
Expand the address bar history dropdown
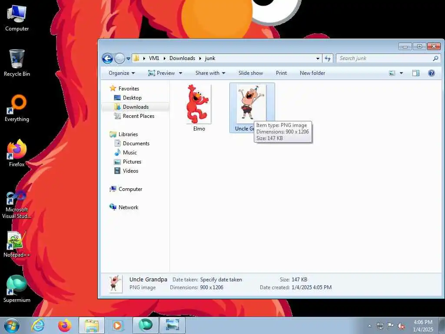(x=318, y=59)
